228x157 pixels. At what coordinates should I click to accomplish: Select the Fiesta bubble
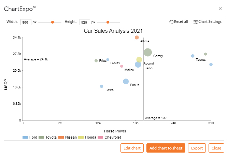(101, 86)
